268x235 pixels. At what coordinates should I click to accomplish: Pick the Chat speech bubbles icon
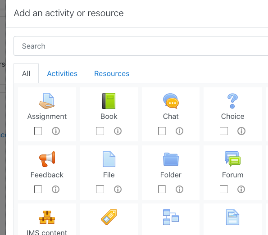[x=171, y=101]
